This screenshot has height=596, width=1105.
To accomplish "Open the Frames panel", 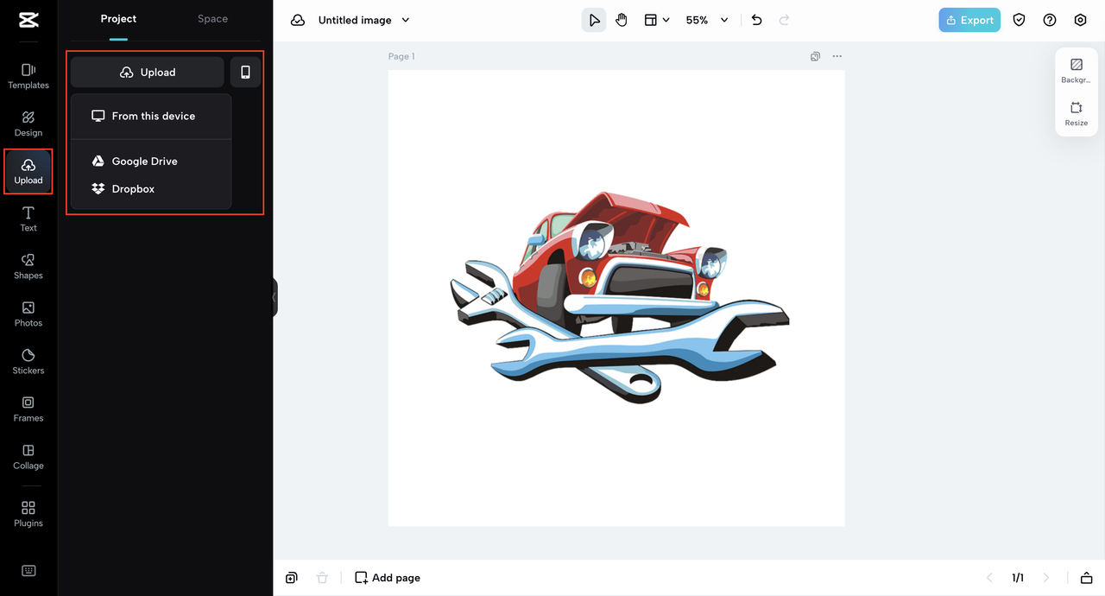I will pos(28,409).
